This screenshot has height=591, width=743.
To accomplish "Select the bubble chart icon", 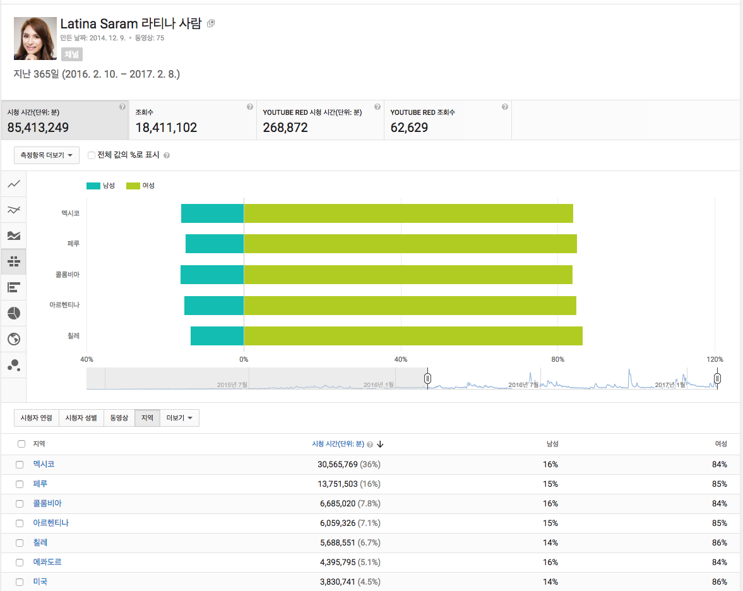I will [x=14, y=365].
